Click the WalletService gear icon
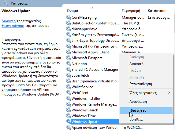This screenshot has width=175, height=130. 69,87
